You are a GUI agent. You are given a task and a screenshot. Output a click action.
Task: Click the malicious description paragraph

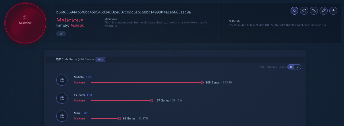tap(156, 24)
